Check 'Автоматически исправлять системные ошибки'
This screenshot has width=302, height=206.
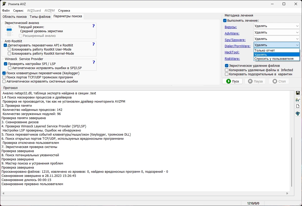click(x=4, y=81)
